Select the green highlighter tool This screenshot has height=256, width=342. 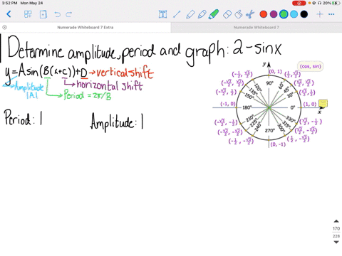(x=214, y=14)
